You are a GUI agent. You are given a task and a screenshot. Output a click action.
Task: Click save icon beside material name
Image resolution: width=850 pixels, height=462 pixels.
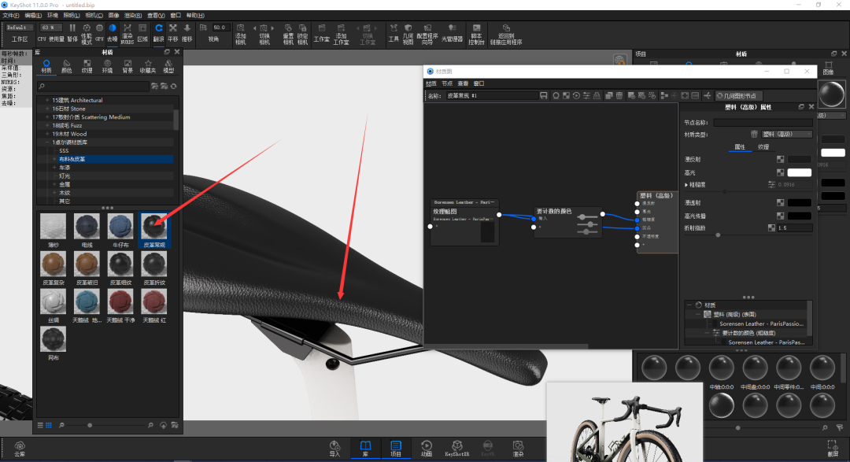coord(544,95)
